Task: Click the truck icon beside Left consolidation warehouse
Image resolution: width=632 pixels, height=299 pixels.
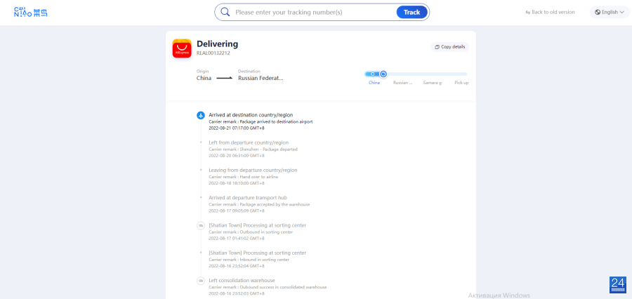Action: 200,281
